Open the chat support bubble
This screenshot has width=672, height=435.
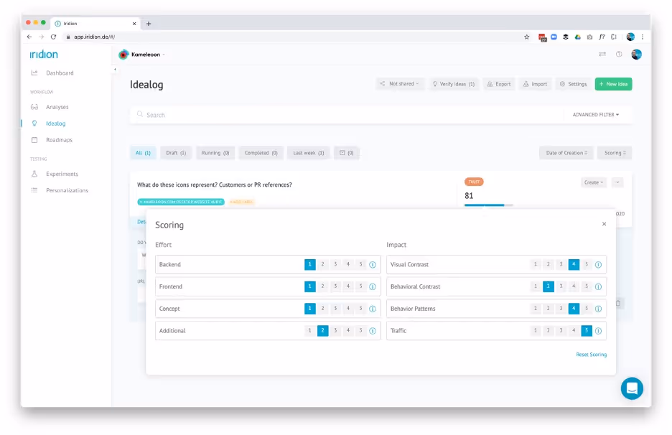click(x=632, y=388)
